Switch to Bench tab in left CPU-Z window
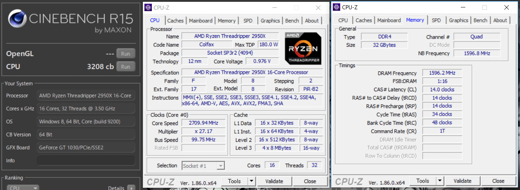The width and height of the screenshot is (520, 190). [x=292, y=21]
